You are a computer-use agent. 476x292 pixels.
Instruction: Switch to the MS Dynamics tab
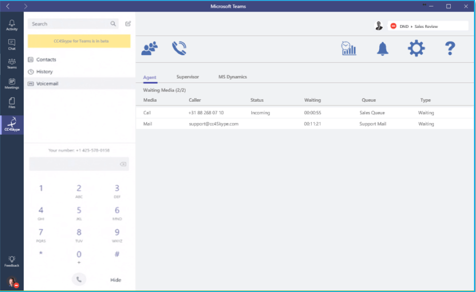[233, 77]
